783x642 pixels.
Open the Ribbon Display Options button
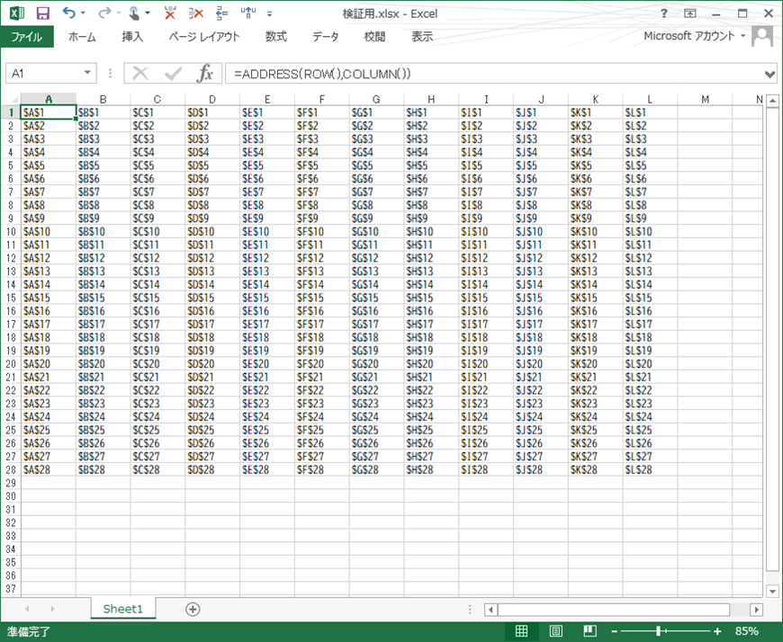pyautogui.click(x=689, y=13)
